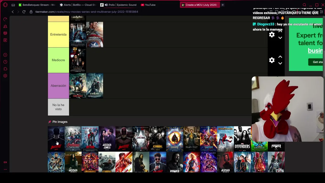
Task: Open settings gear for Entretenida tier
Action: click(272, 35)
